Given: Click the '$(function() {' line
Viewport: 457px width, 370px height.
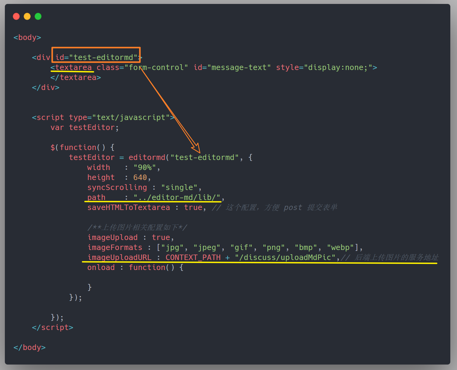Looking at the screenshot, I should click(83, 147).
